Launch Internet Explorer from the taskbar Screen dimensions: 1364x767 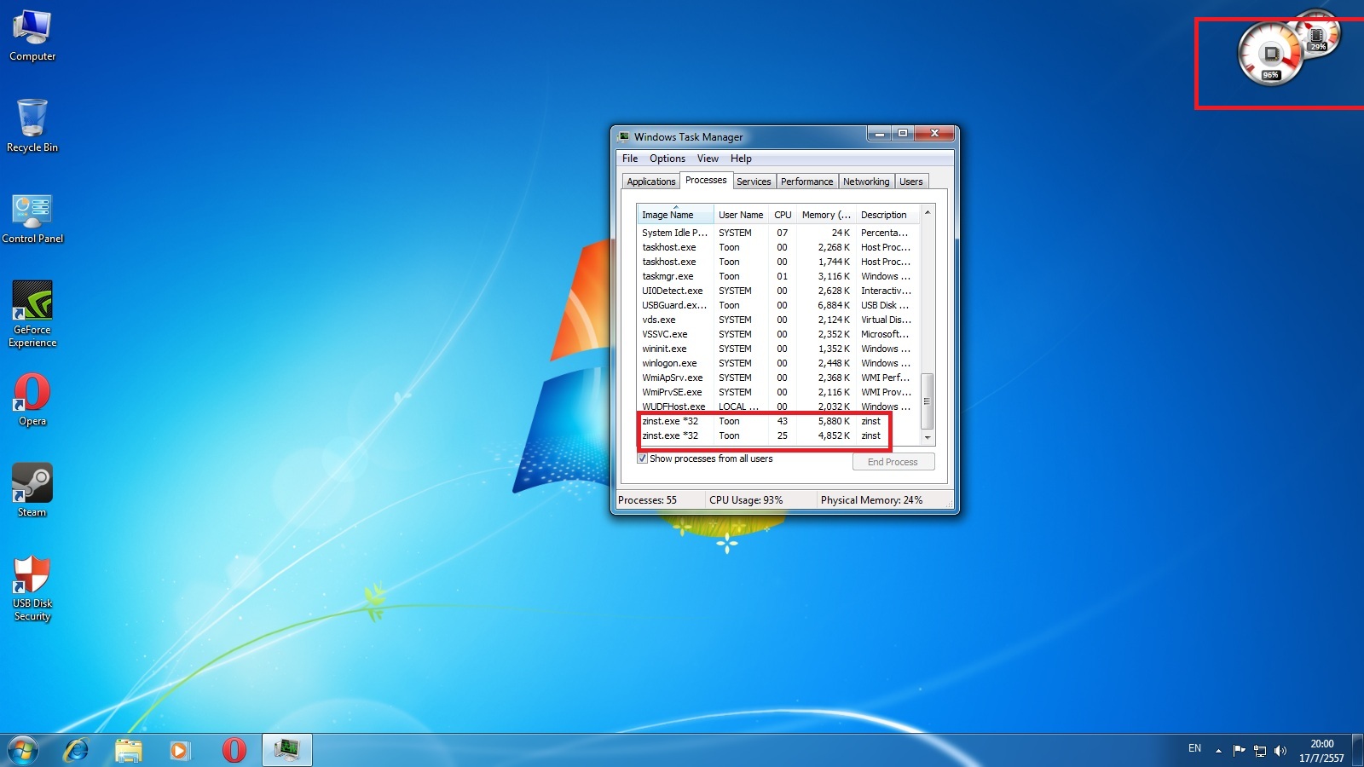point(77,750)
